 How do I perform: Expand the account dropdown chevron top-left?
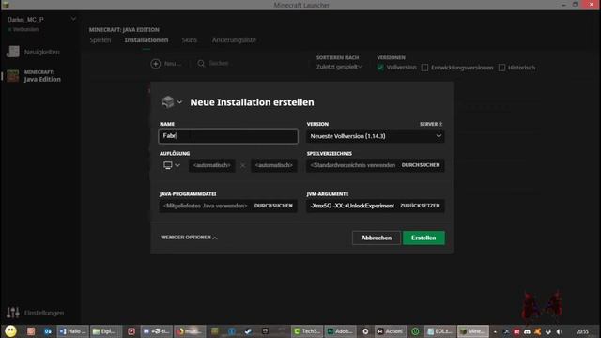[73, 19]
